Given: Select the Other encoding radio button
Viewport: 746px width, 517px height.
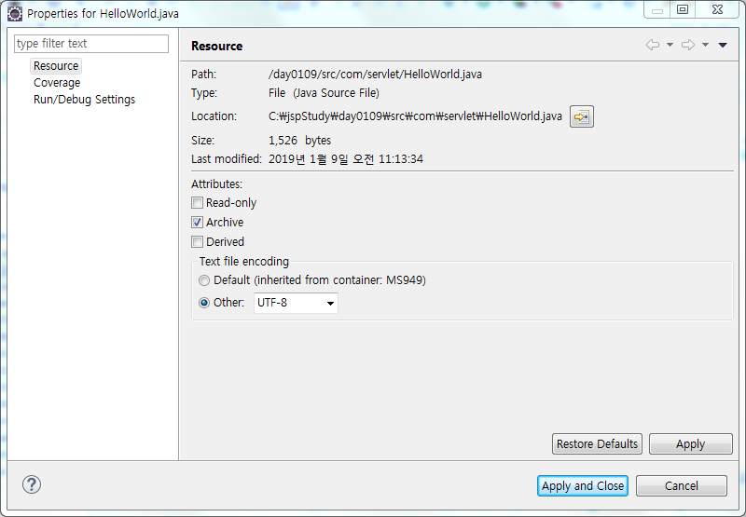Looking at the screenshot, I should pyautogui.click(x=204, y=303).
